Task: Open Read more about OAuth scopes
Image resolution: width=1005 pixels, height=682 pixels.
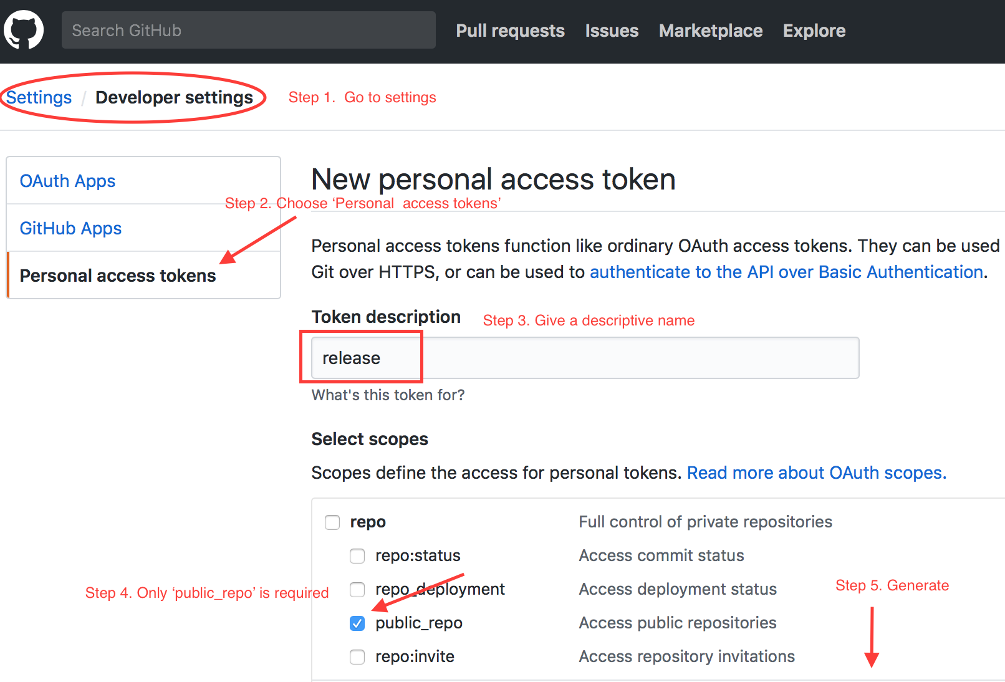Action: click(816, 473)
